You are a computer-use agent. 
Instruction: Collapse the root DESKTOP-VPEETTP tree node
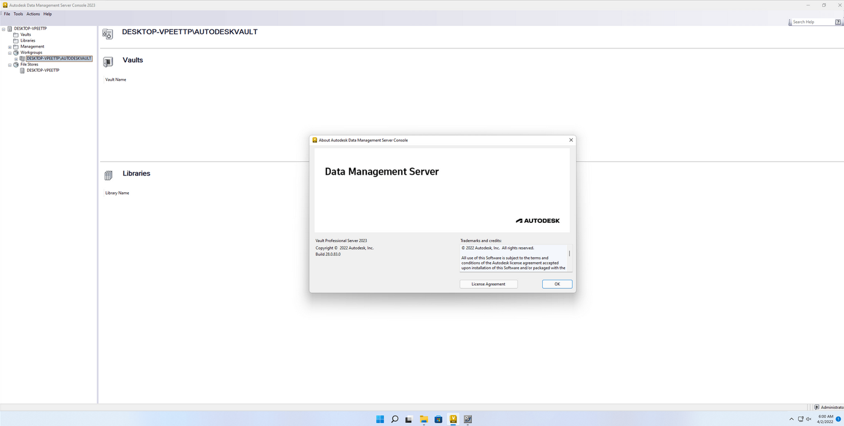tap(4, 29)
